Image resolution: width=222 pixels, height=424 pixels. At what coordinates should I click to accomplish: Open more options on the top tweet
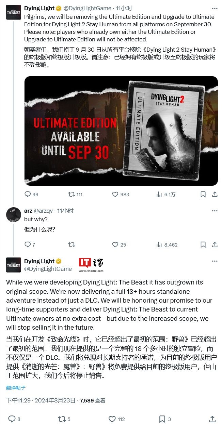pyautogui.click(x=215, y=8)
